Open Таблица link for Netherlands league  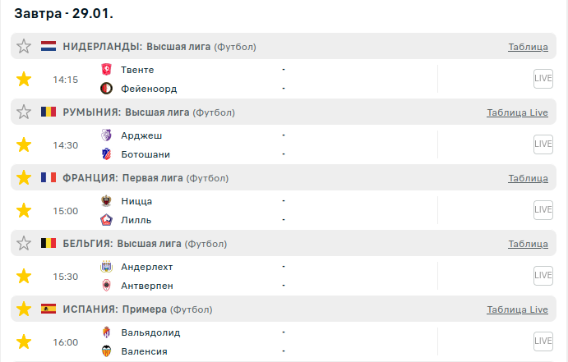[528, 47]
